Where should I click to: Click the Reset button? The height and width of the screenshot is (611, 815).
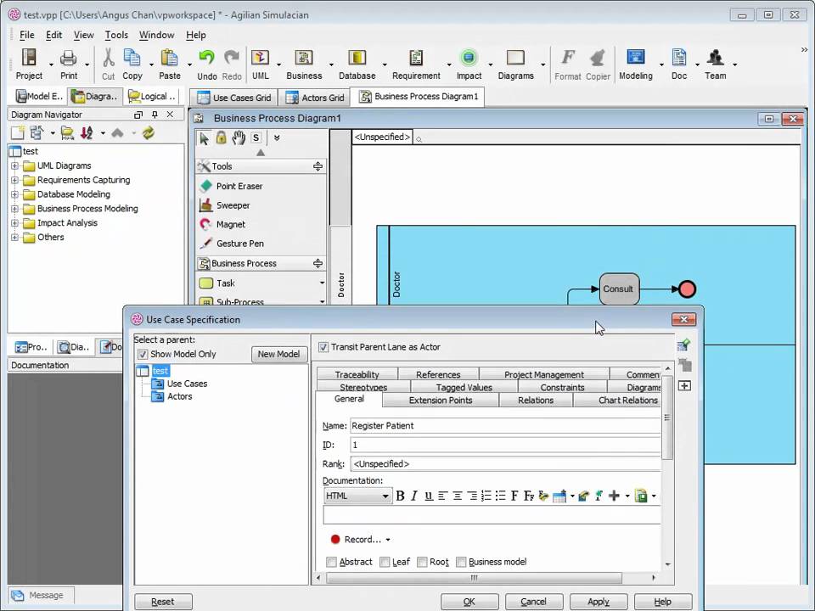click(163, 602)
